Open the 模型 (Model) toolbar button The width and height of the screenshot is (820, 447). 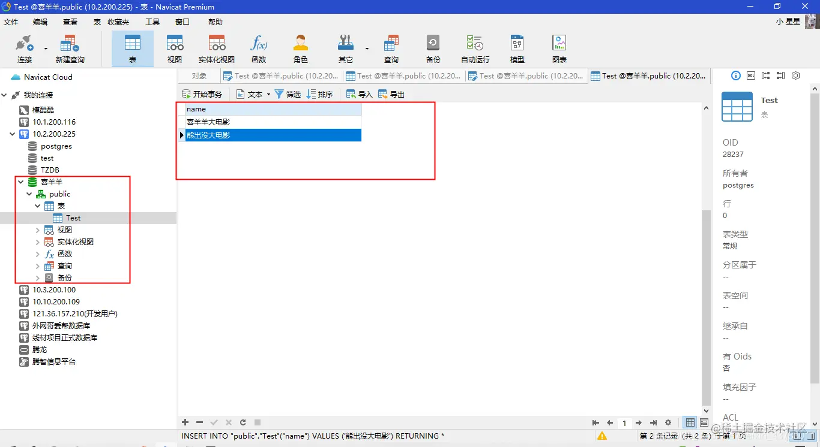(517, 49)
